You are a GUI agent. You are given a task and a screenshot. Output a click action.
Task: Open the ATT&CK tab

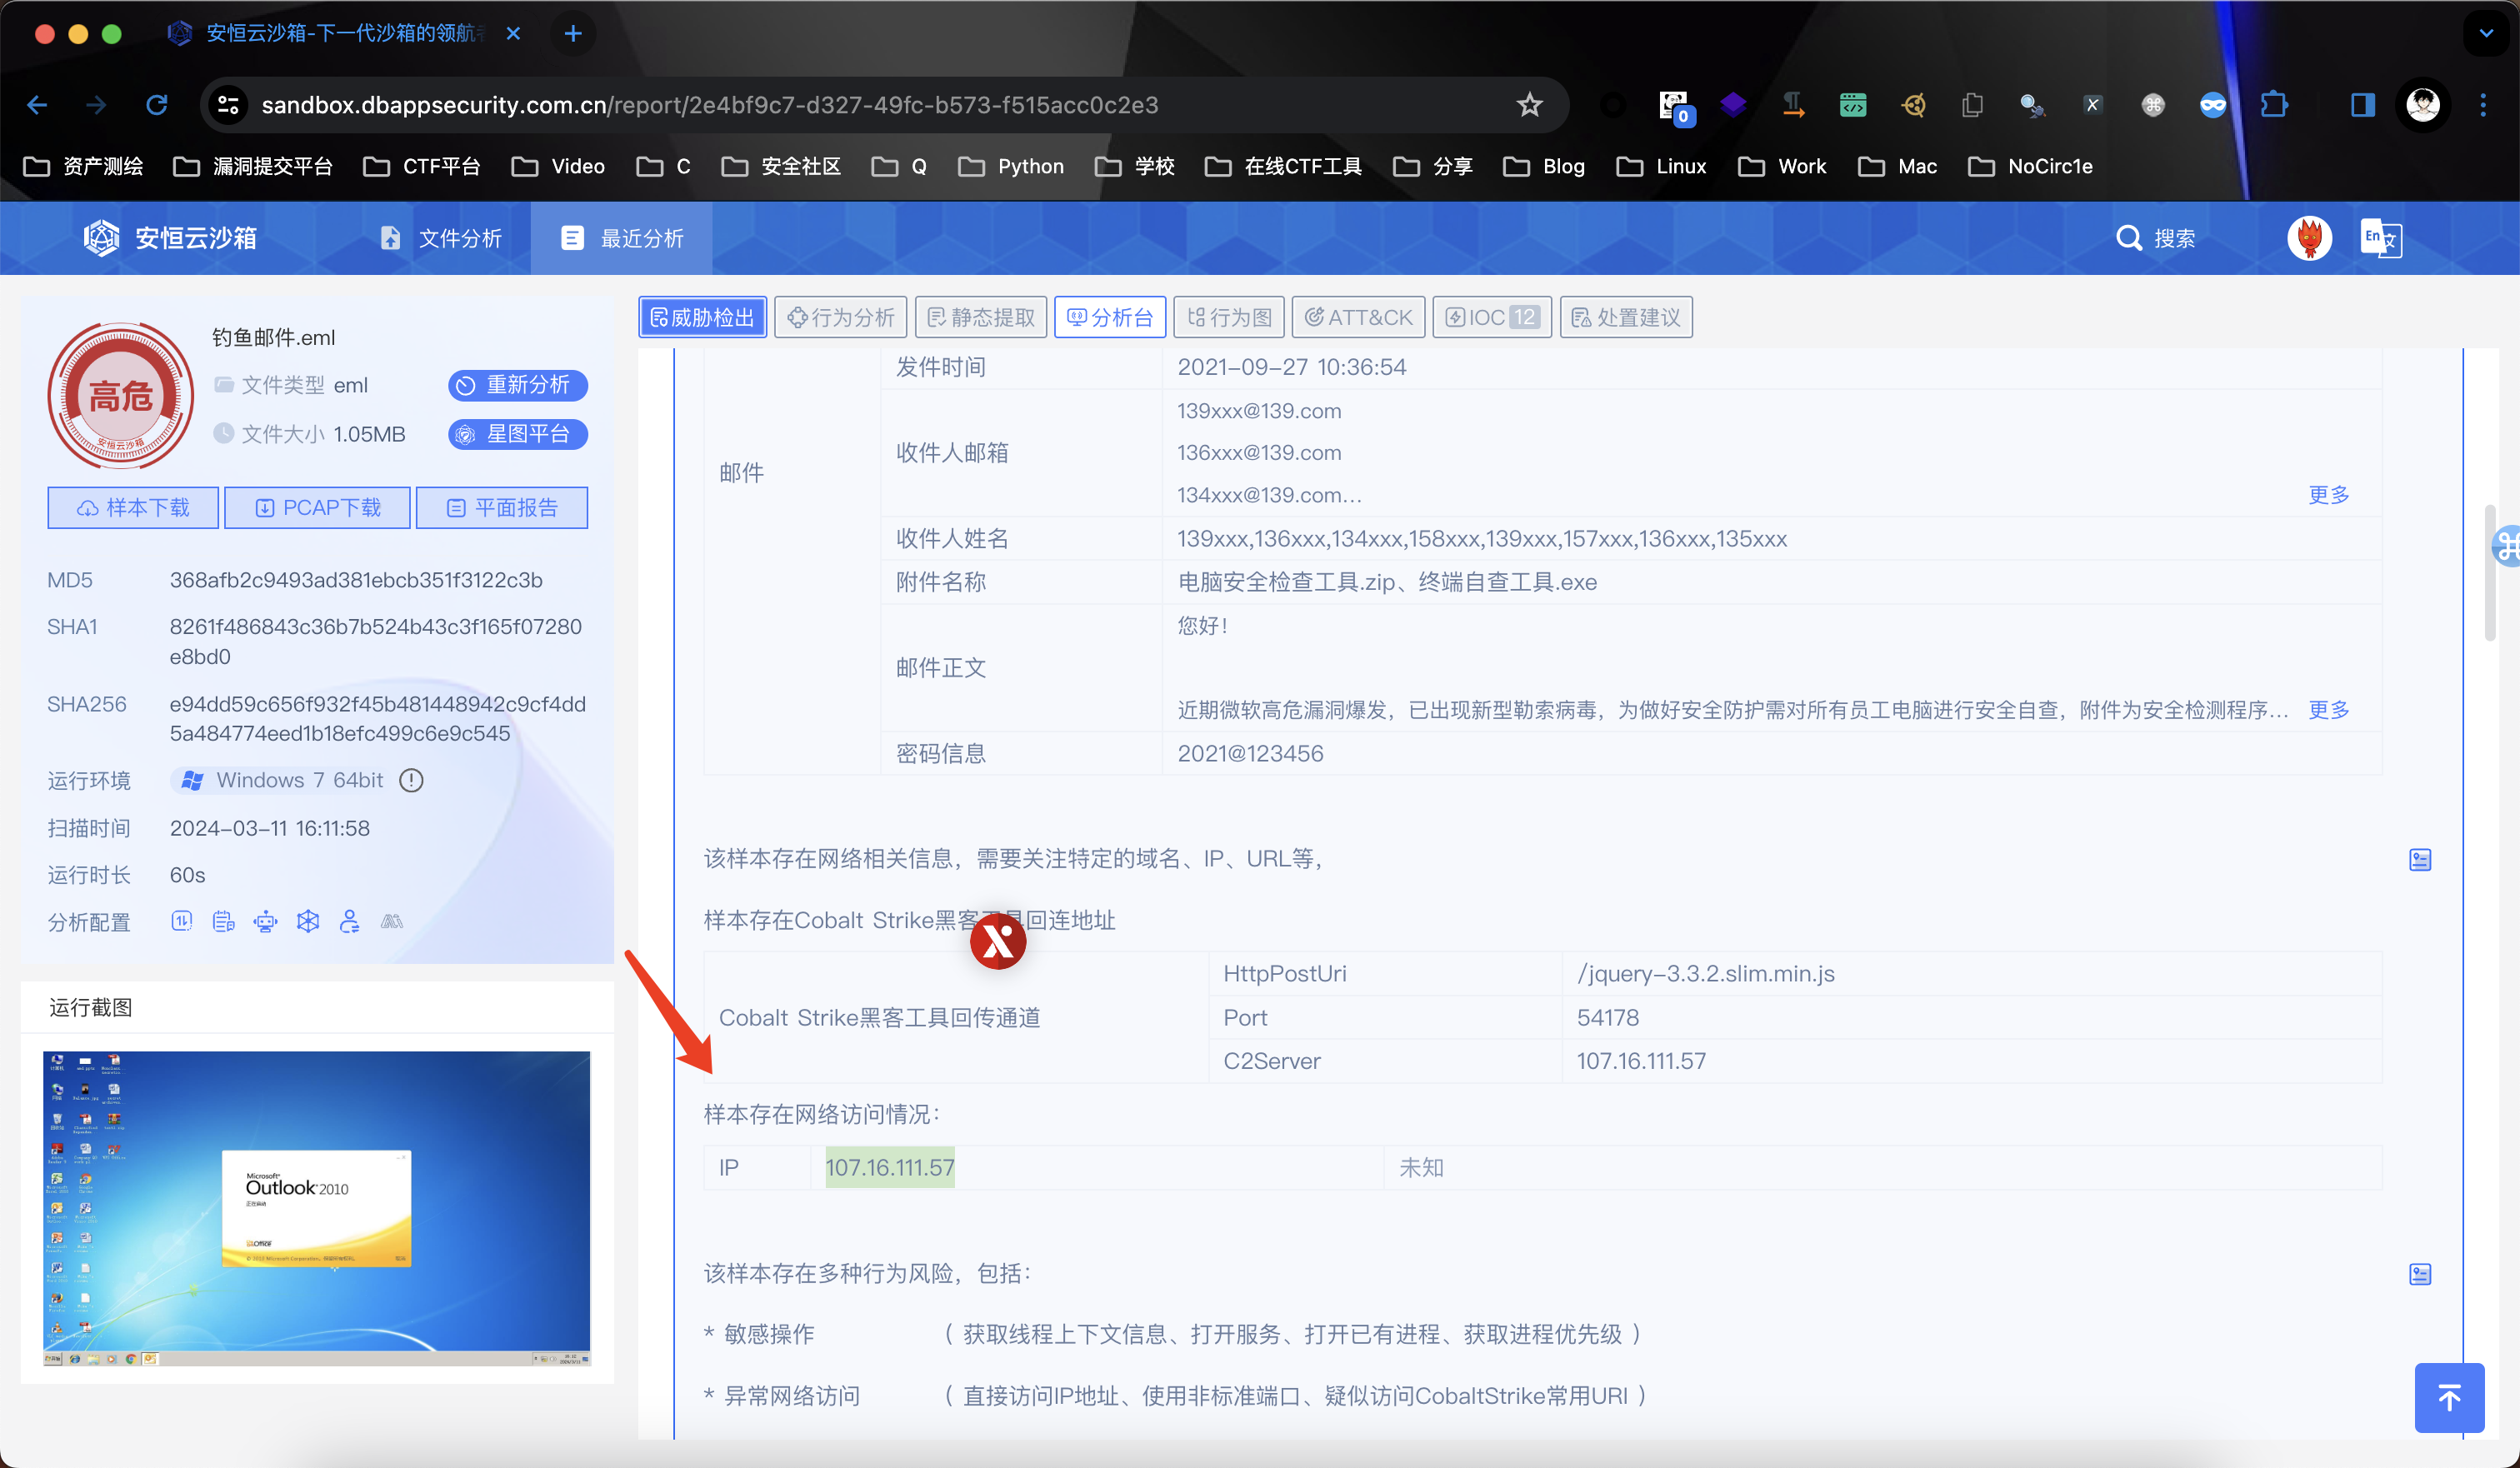click(x=1358, y=317)
